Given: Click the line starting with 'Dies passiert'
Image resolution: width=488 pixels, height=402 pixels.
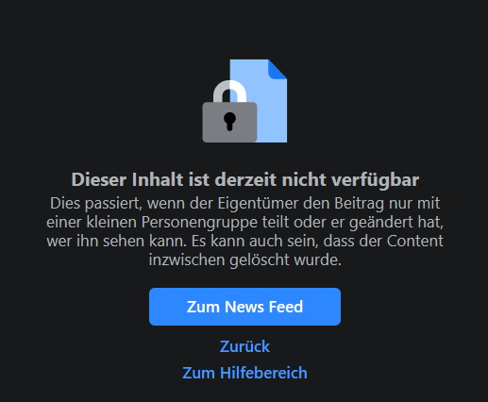Looking at the screenshot, I should click(x=245, y=204).
